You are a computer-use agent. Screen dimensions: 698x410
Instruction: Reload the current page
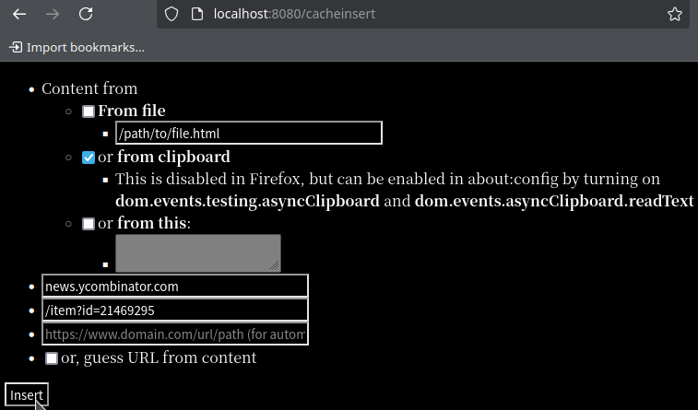pyautogui.click(x=86, y=15)
